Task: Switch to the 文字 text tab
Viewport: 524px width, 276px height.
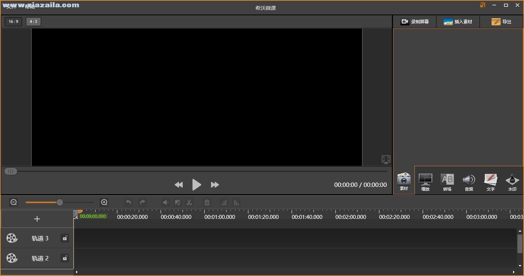Action: click(491, 182)
